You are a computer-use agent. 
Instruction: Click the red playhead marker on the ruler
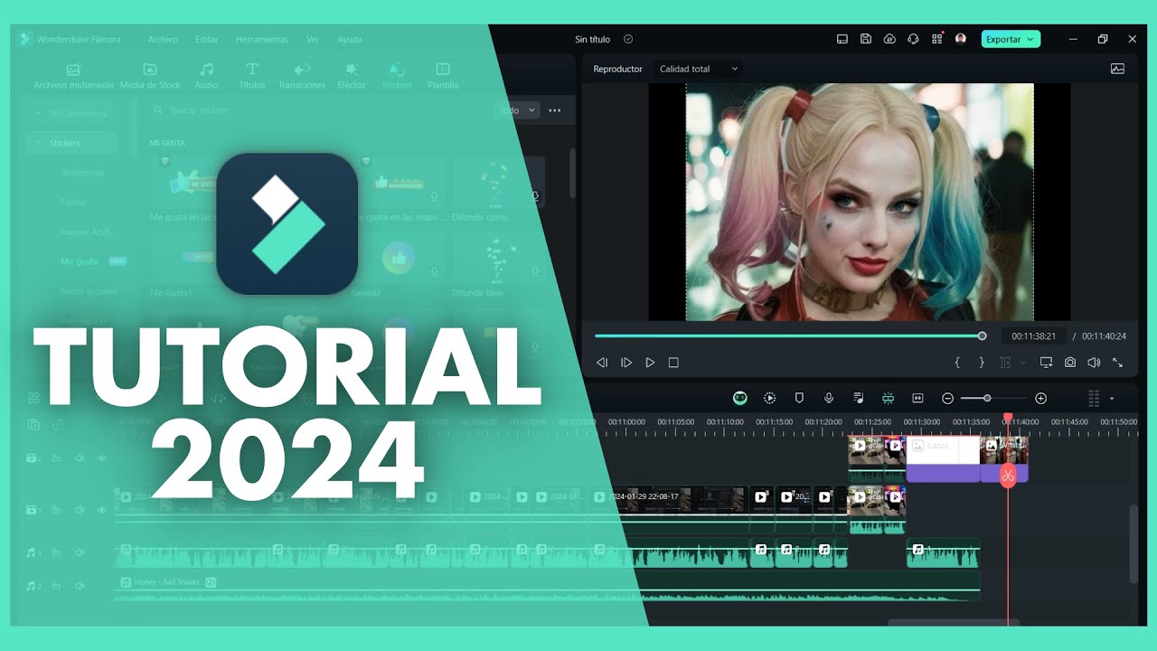point(1008,419)
